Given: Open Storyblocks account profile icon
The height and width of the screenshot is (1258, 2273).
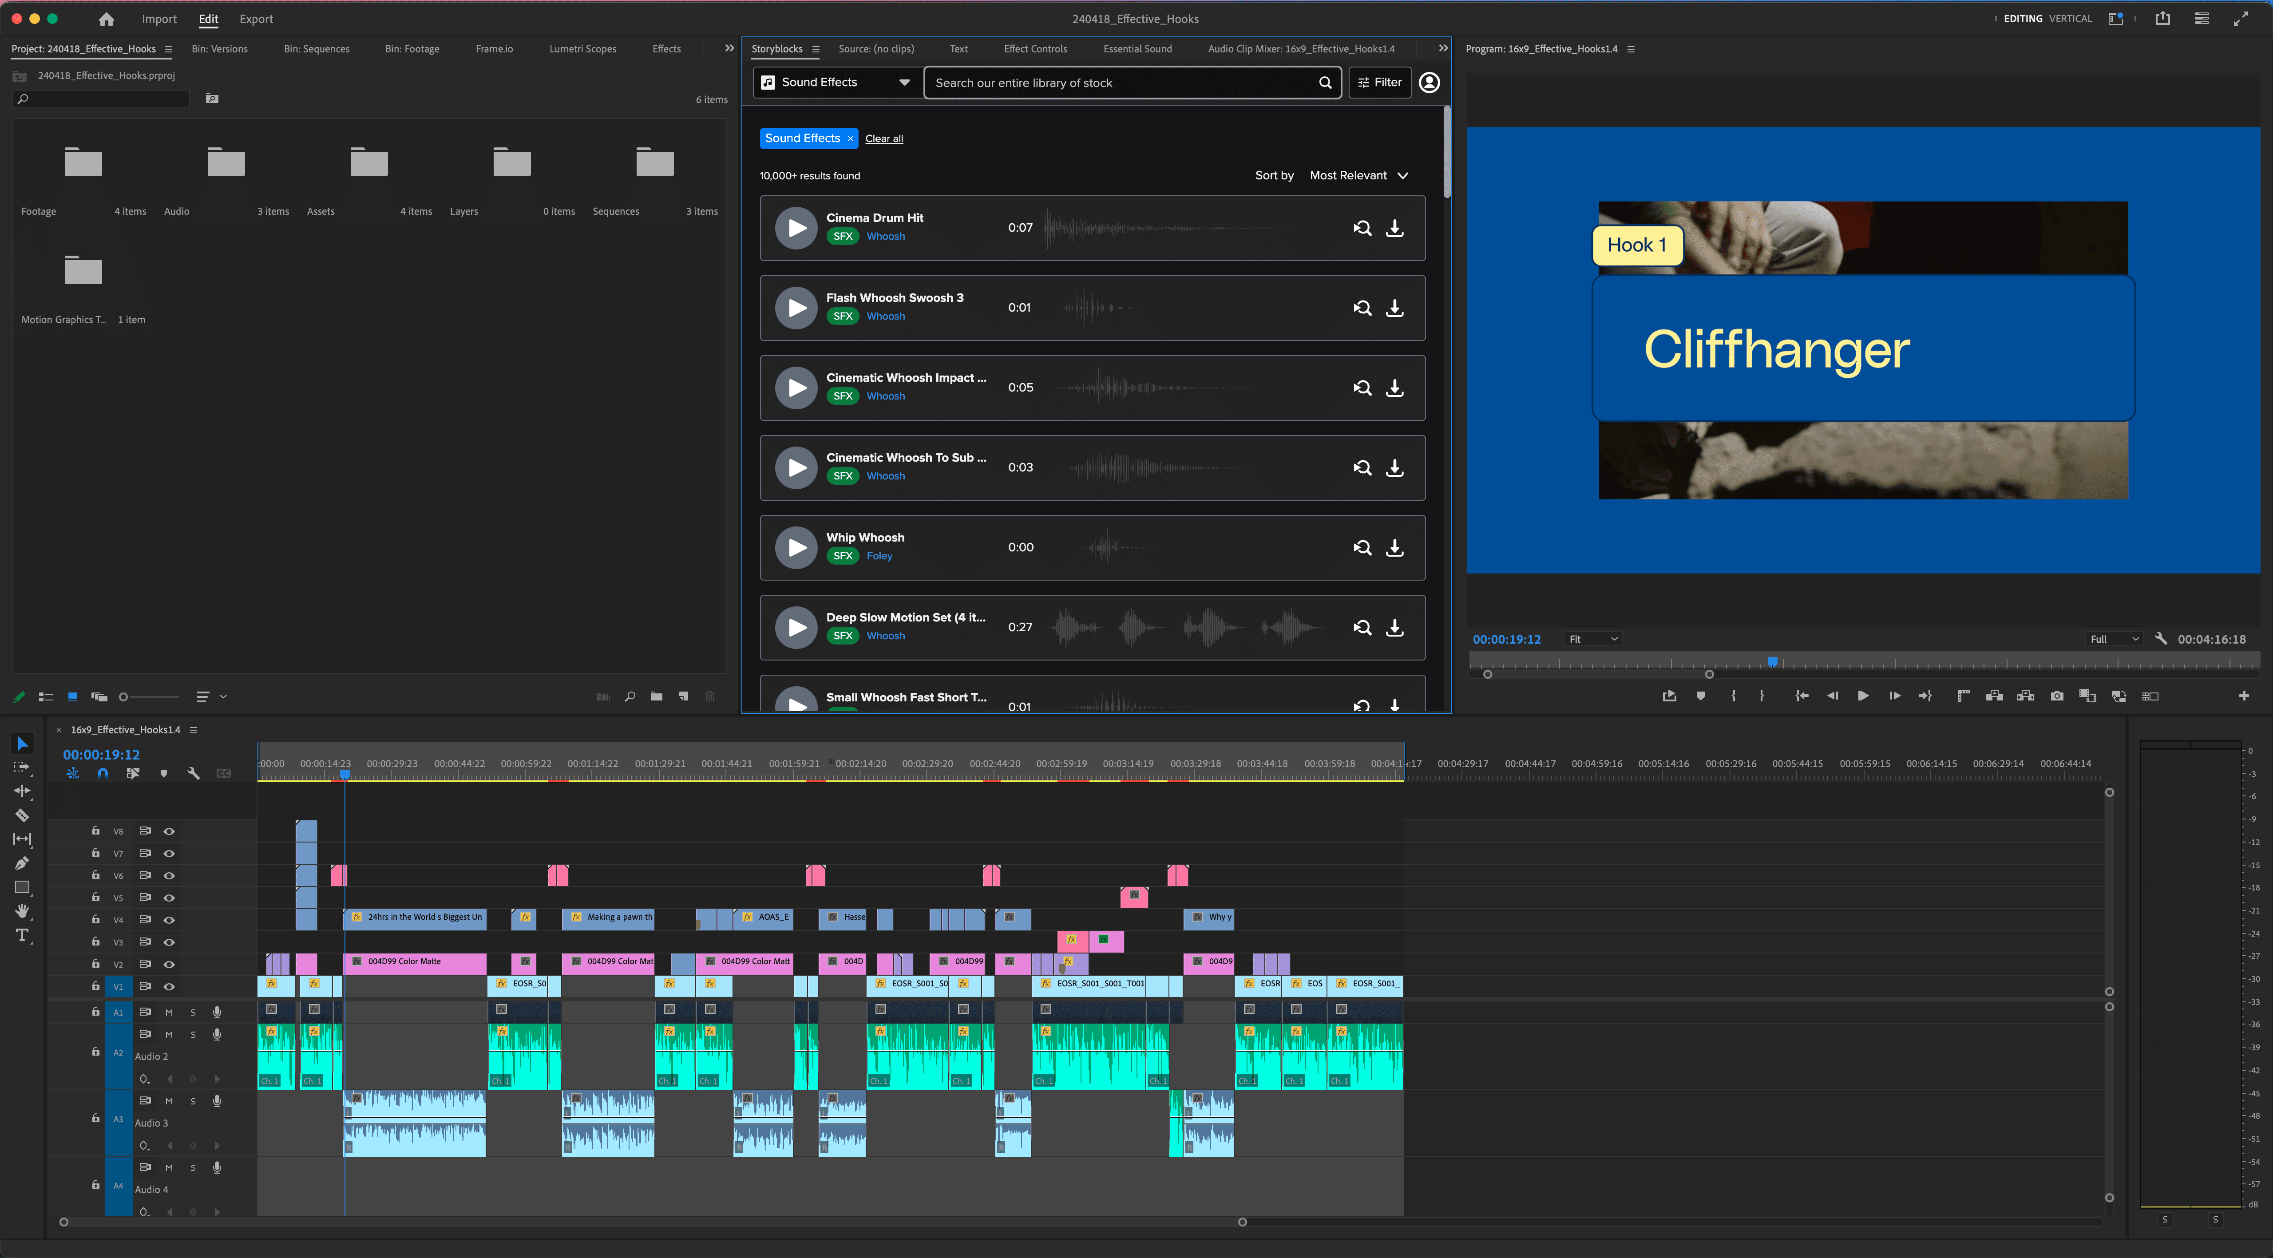Looking at the screenshot, I should (x=1429, y=82).
